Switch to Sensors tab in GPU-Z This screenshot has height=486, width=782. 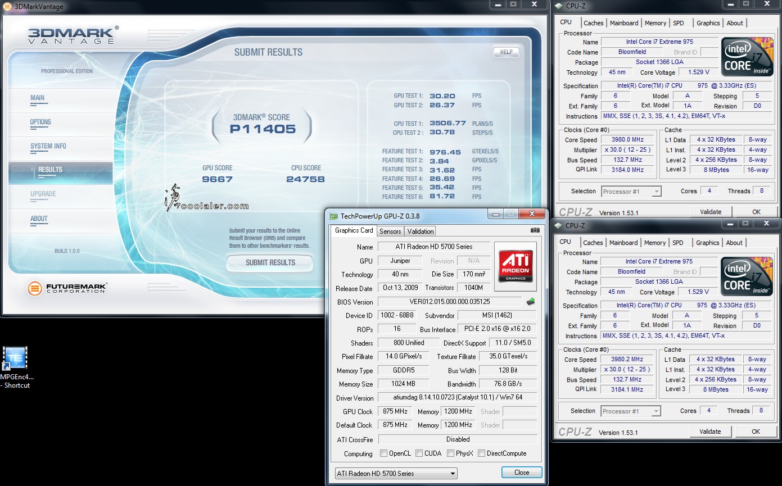390,231
